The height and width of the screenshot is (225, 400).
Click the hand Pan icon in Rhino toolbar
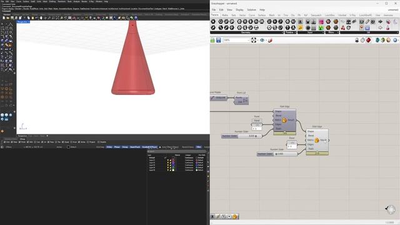coord(41,18)
